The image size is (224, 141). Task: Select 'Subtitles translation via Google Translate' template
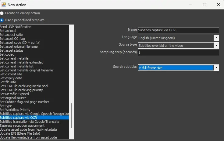tap(30, 122)
